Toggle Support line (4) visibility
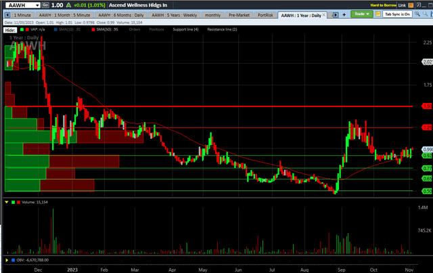This screenshot has width=433, height=273. [x=185, y=29]
